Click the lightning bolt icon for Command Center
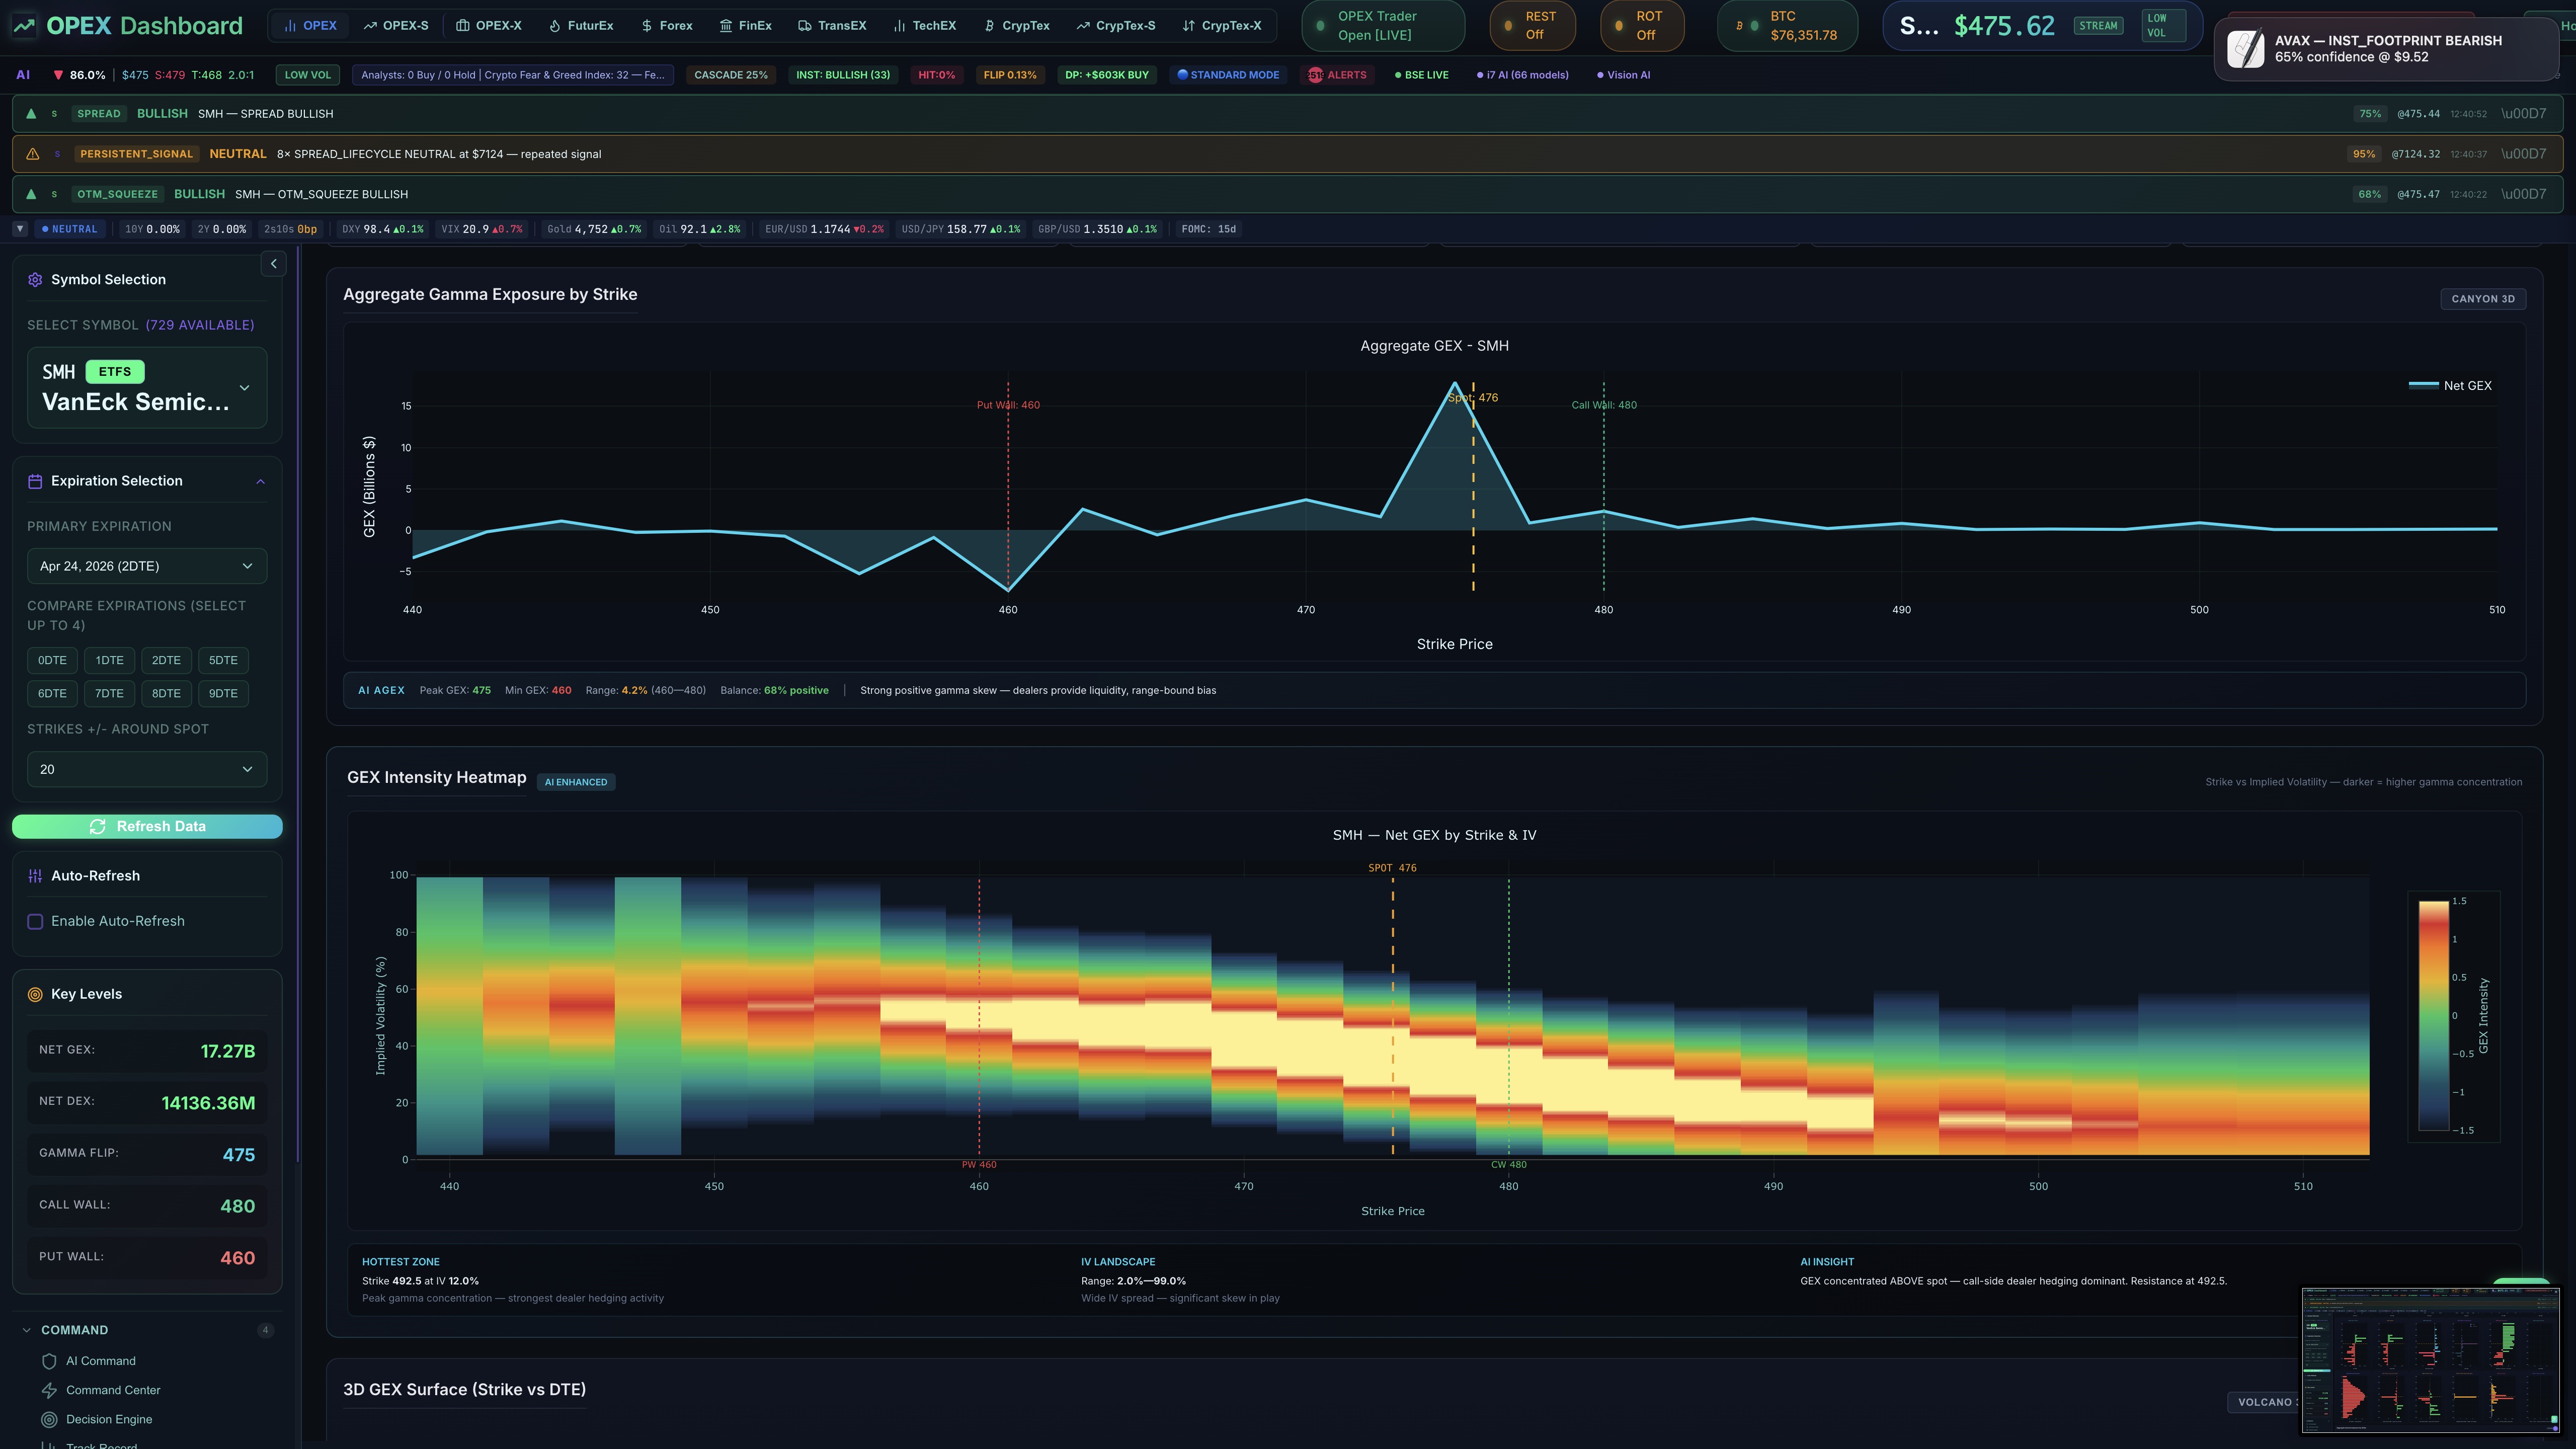This screenshot has width=2576, height=1449. pyautogui.click(x=49, y=1390)
